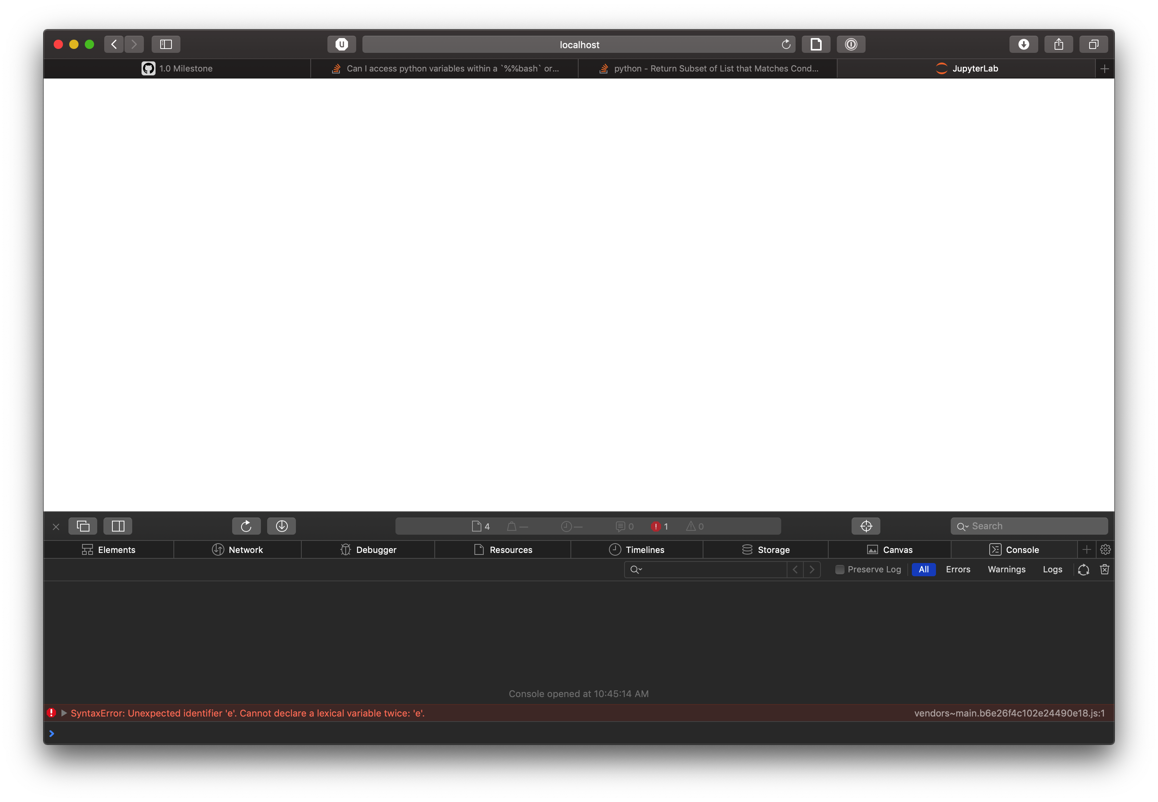Select the JupyterLab browser tab

pyautogui.click(x=966, y=68)
